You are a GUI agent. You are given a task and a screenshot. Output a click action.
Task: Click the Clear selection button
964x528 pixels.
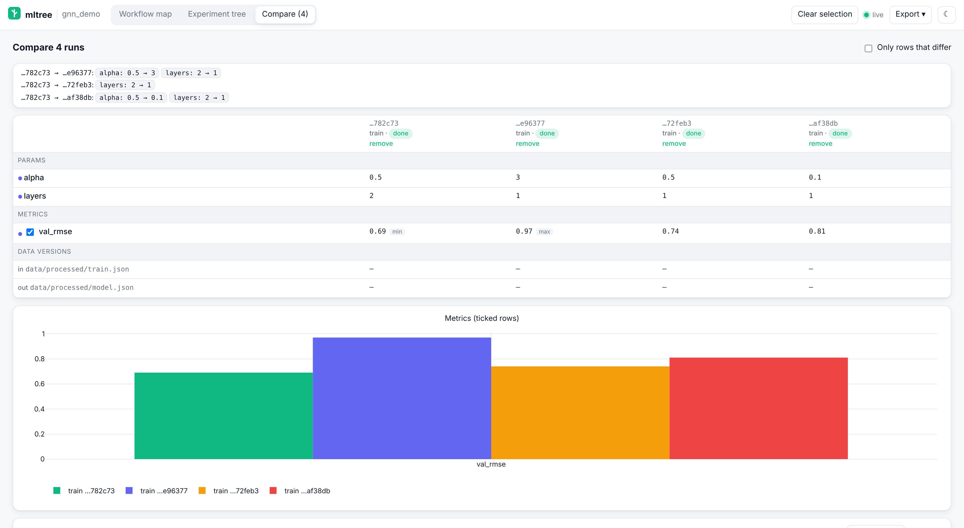pos(825,14)
